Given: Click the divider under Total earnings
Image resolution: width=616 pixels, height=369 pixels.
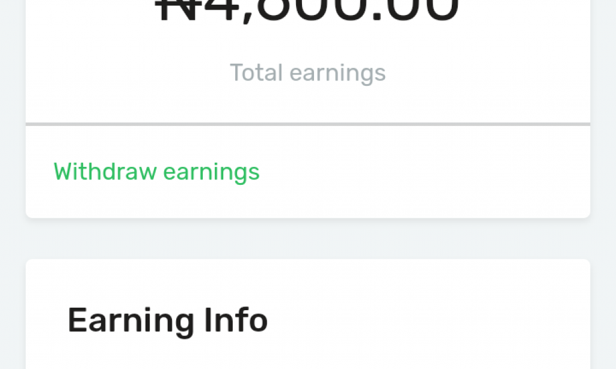Looking at the screenshot, I should click(x=308, y=123).
